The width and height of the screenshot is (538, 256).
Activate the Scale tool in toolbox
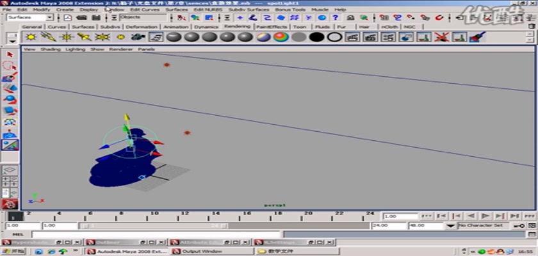pyautogui.click(x=10, y=111)
